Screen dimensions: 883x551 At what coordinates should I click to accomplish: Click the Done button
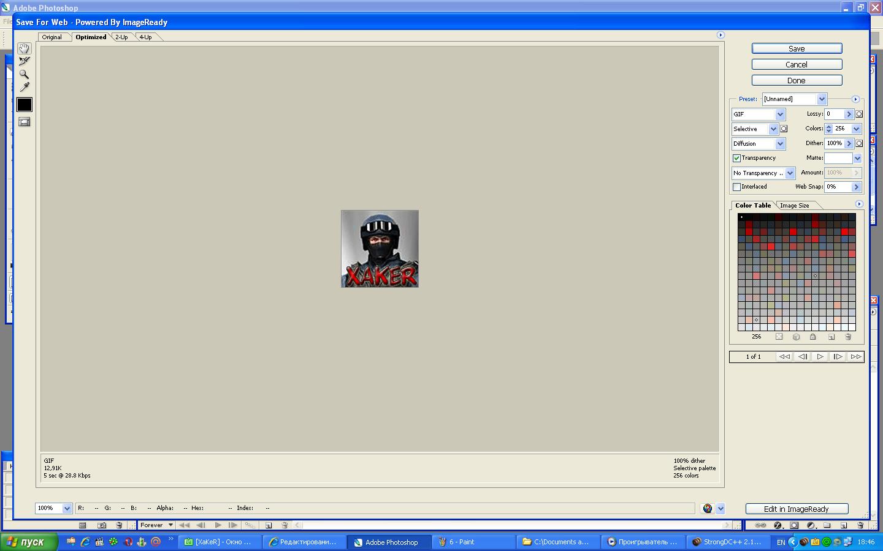(x=797, y=80)
